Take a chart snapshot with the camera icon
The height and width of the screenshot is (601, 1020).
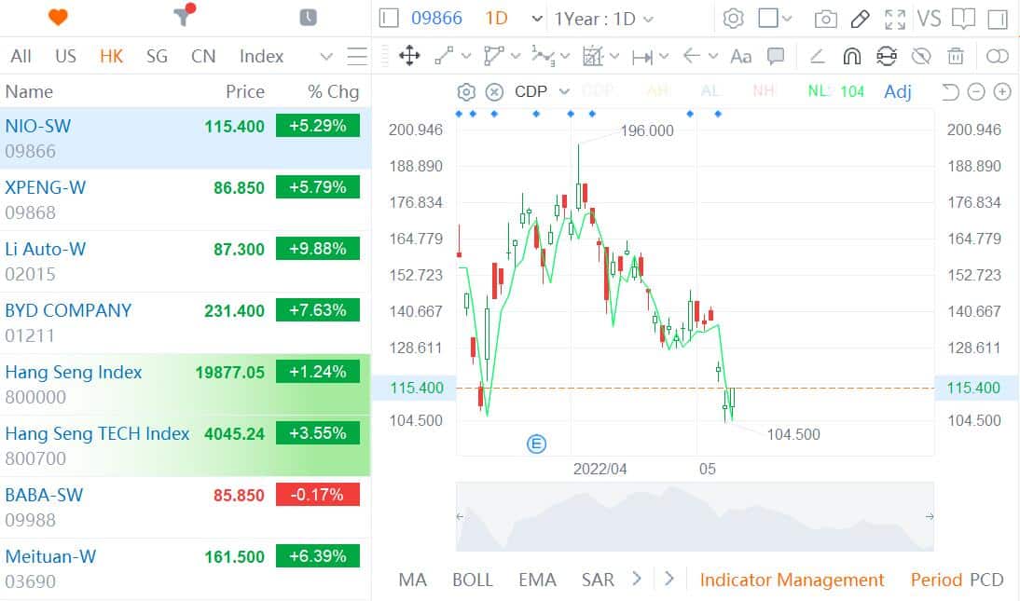(824, 18)
